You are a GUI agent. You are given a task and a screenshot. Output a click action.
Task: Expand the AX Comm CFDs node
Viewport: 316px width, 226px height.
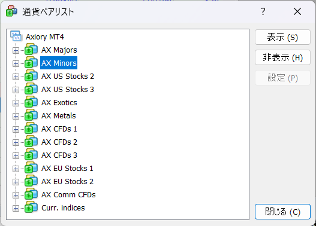pyautogui.click(x=16, y=196)
